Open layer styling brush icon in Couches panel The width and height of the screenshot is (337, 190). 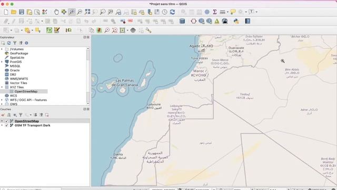tap(3, 115)
